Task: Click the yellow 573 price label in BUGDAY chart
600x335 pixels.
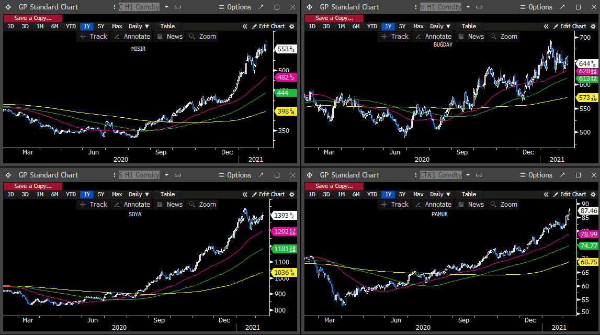Action: tap(587, 98)
